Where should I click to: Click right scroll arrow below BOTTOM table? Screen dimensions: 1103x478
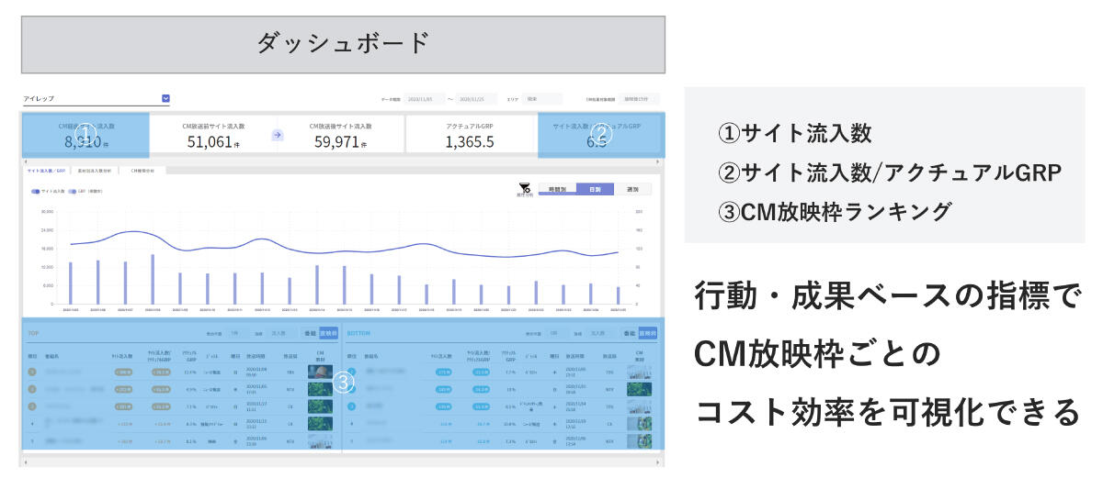[658, 461]
